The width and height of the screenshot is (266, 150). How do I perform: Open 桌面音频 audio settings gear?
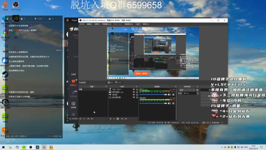point(173,103)
